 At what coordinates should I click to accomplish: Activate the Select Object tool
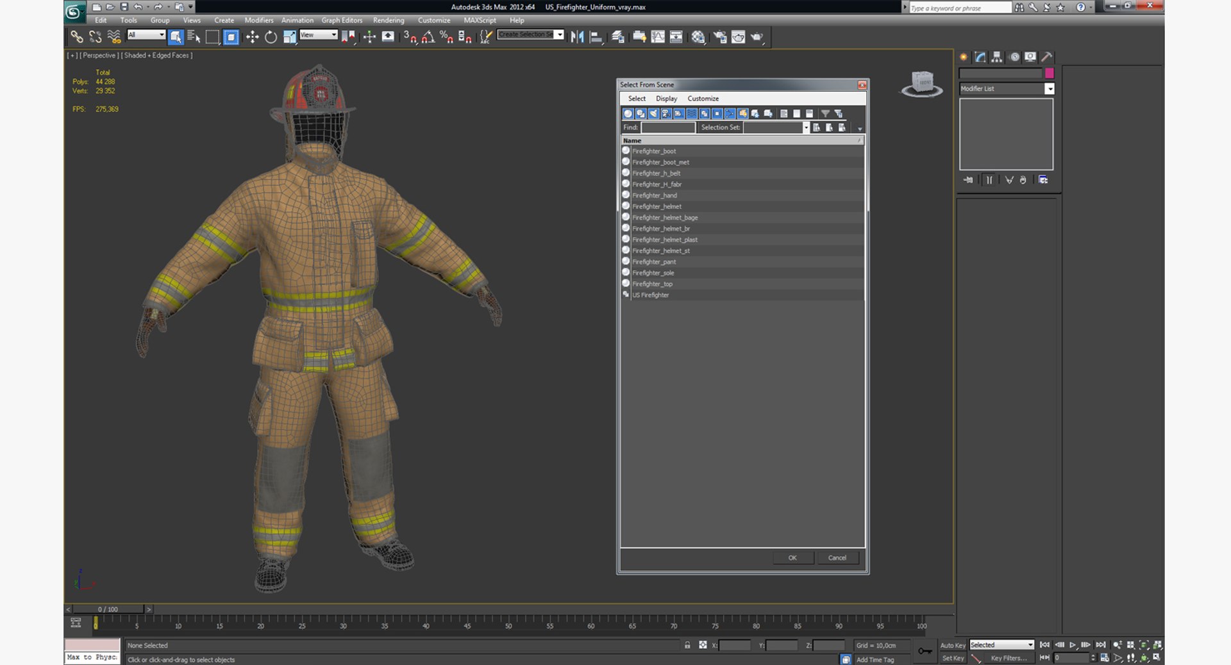point(175,37)
